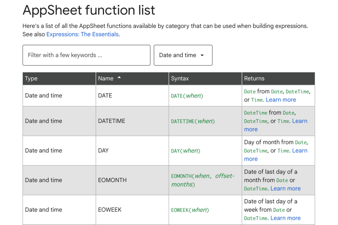The image size is (338, 225).
Task: Click the Type column header
Action: (59, 79)
